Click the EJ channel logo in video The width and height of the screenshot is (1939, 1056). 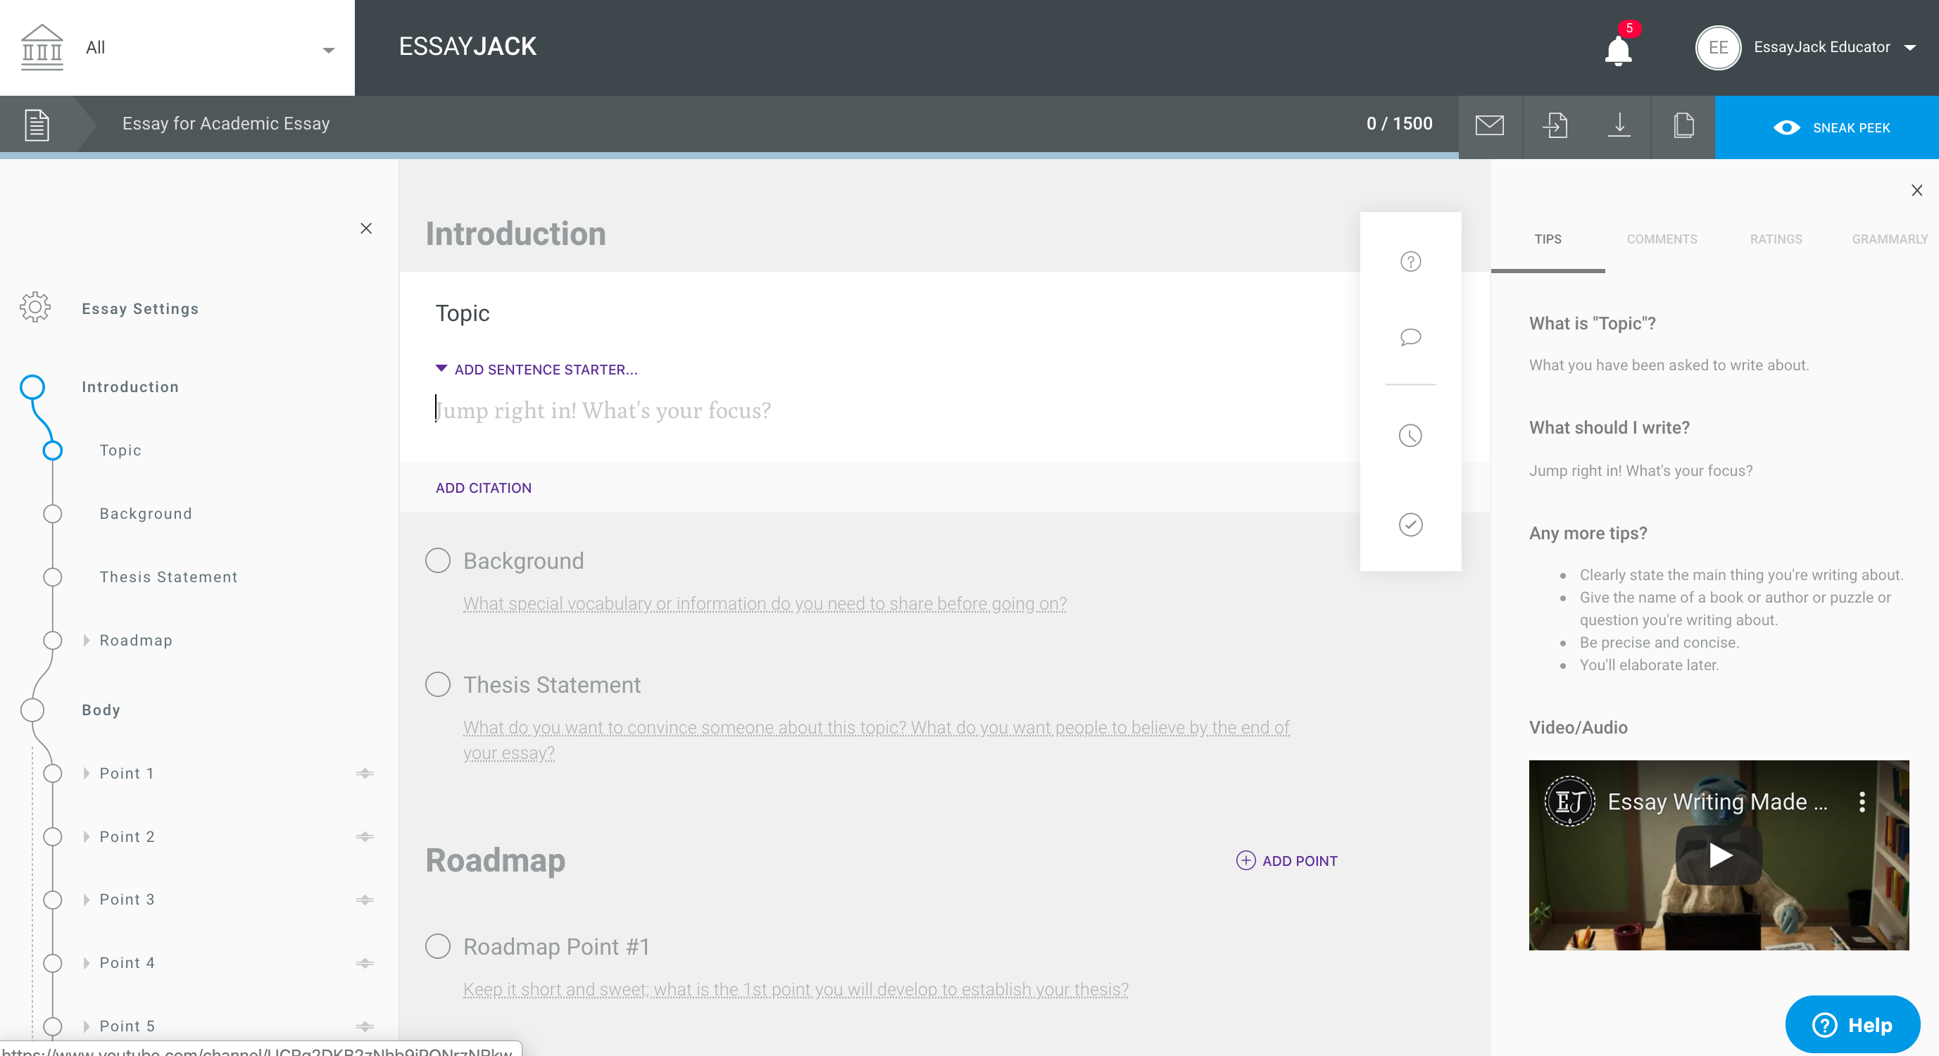click(x=1569, y=802)
